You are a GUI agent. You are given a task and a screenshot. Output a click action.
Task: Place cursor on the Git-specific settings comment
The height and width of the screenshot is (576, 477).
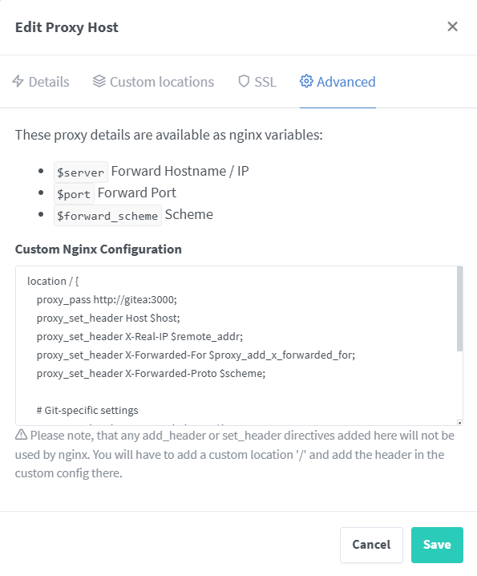[x=87, y=410]
